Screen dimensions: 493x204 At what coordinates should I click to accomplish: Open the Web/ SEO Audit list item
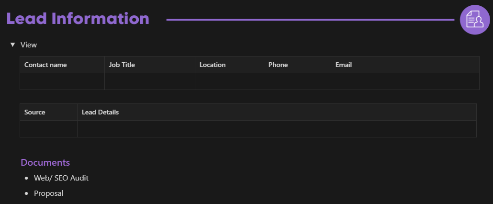pos(61,178)
